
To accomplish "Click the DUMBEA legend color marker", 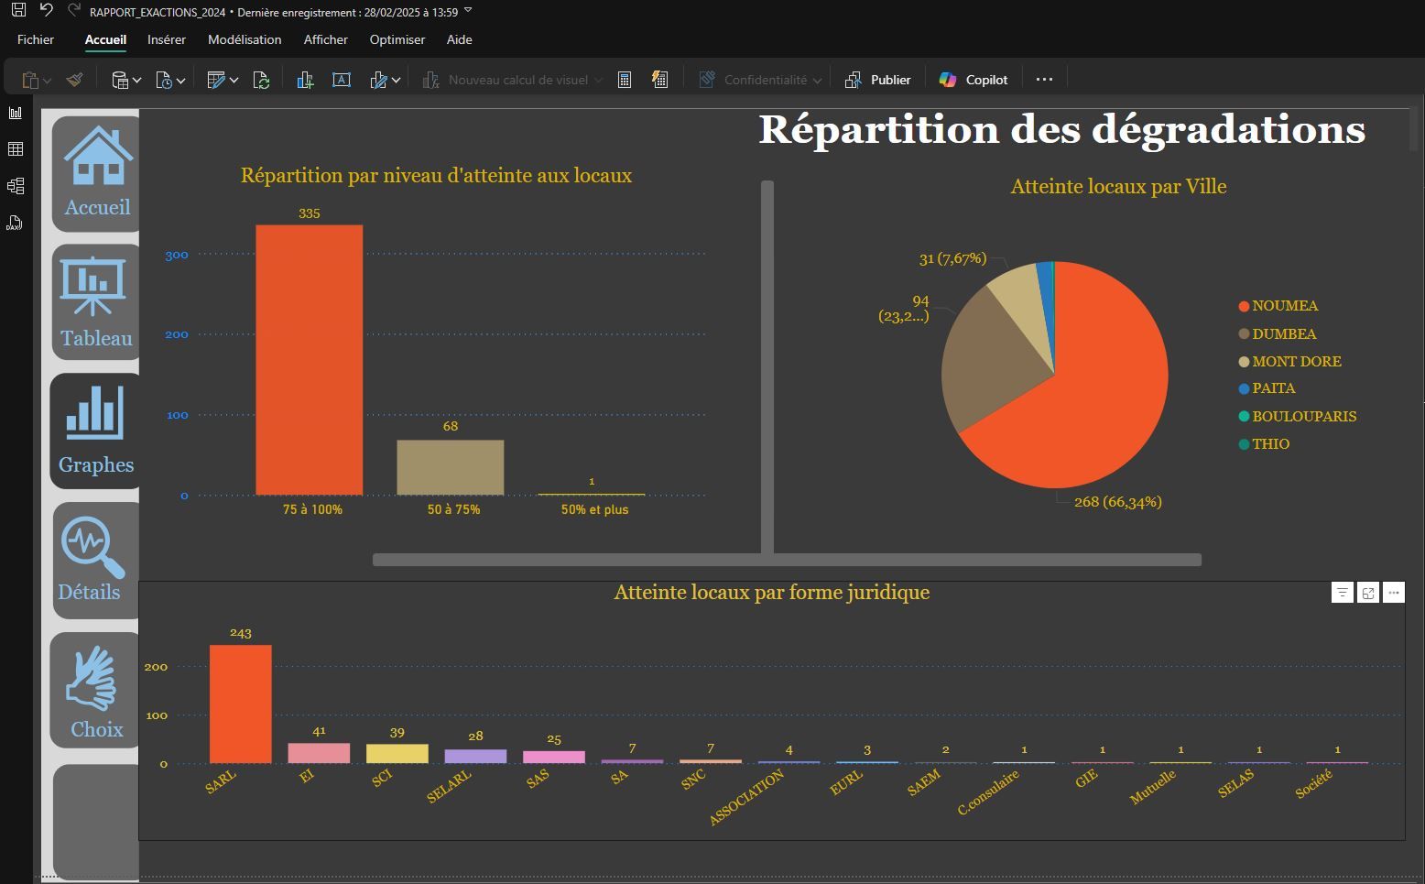I will pos(1244,334).
